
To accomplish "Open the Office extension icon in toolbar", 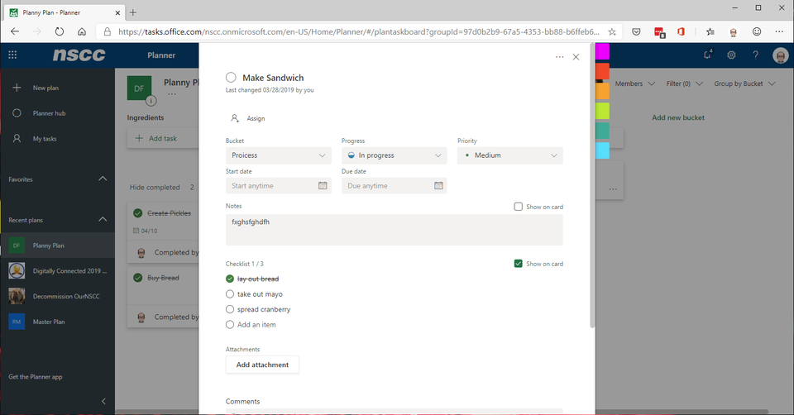I will (x=681, y=31).
